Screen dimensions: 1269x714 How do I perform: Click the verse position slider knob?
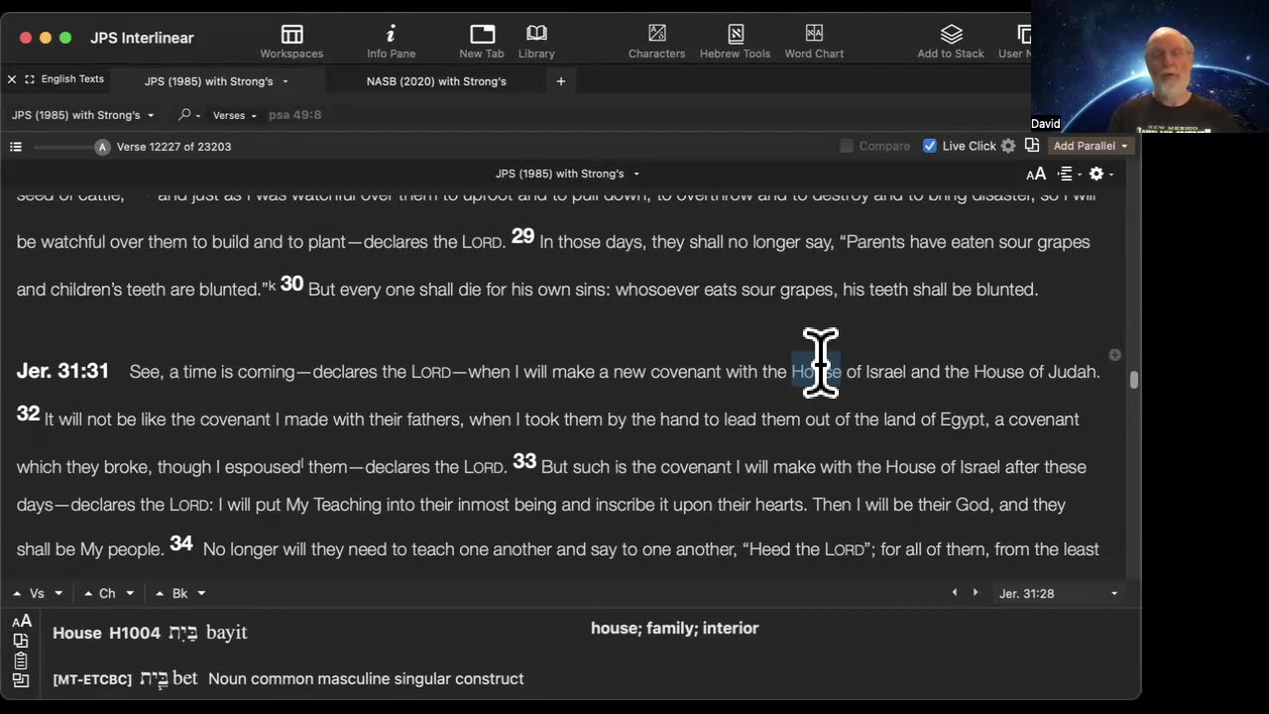point(101,147)
